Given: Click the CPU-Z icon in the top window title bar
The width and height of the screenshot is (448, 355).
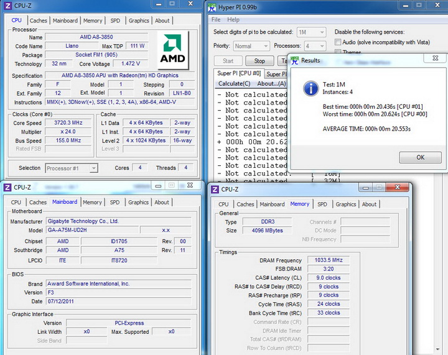Looking at the screenshot, I should (x=7, y=6).
